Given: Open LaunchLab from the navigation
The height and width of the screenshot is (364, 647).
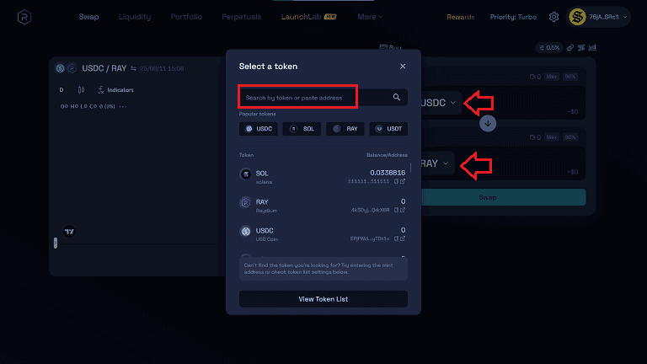Looking at the screenshot, I should coord(308,17).
